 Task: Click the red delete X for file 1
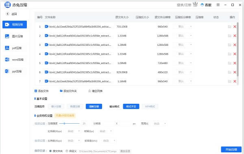pos(235,27)
